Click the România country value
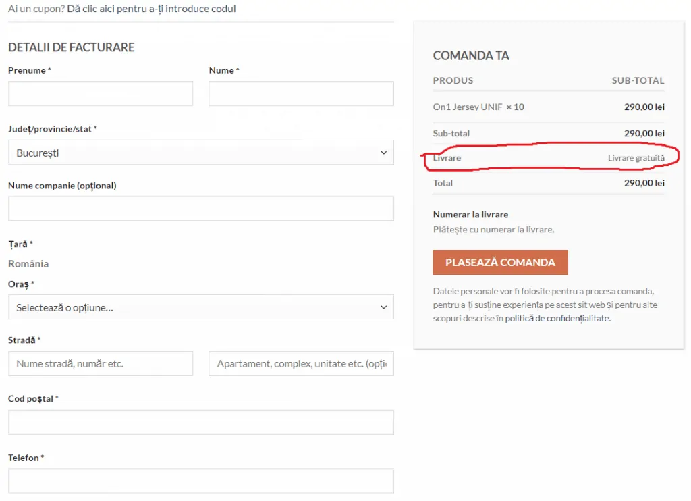 (28, 264)
